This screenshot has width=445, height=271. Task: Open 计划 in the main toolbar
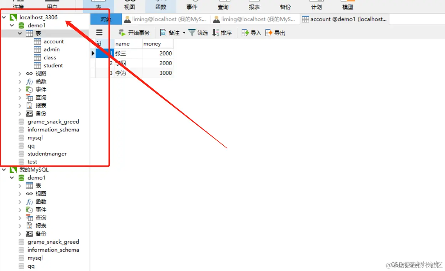(x=316, y=5)
